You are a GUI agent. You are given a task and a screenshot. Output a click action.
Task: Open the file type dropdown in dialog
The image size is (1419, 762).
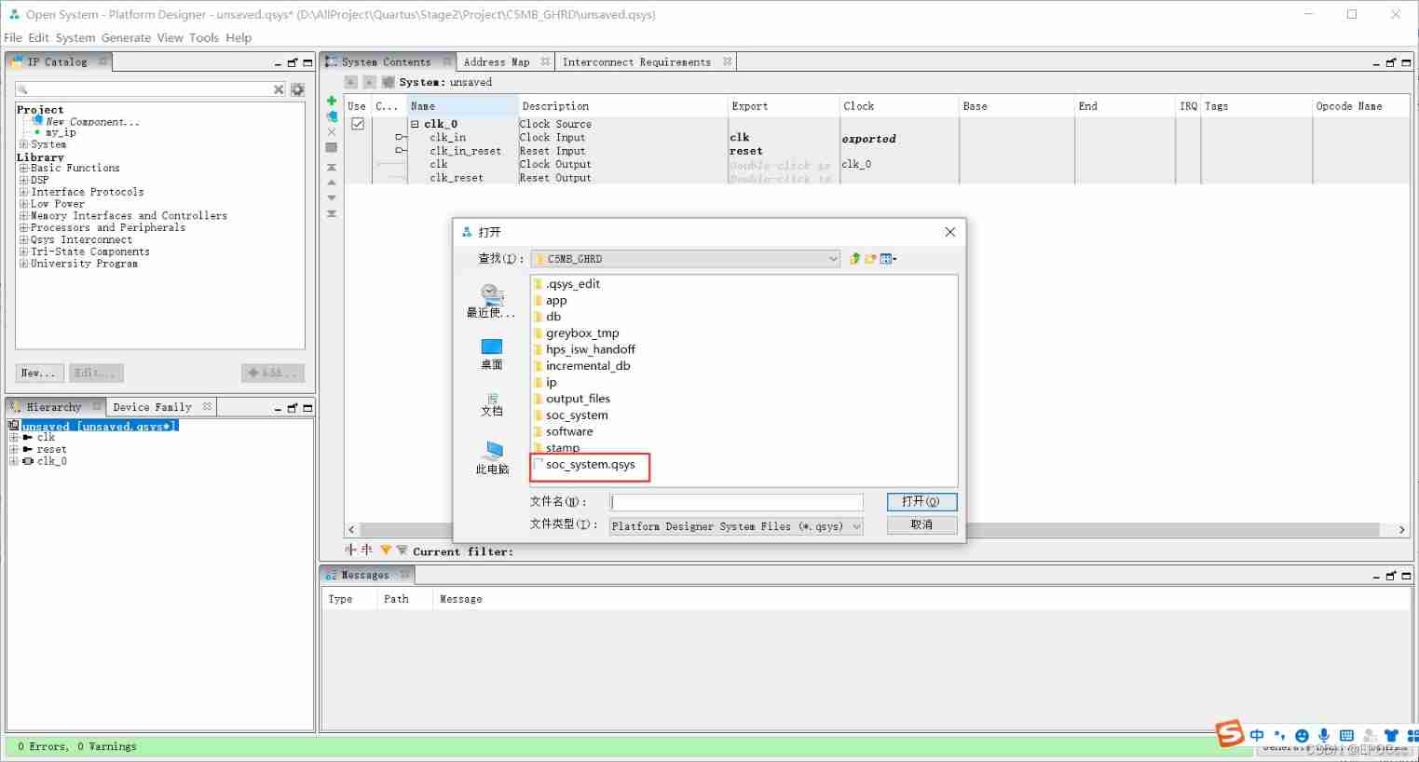click(856, 526)
